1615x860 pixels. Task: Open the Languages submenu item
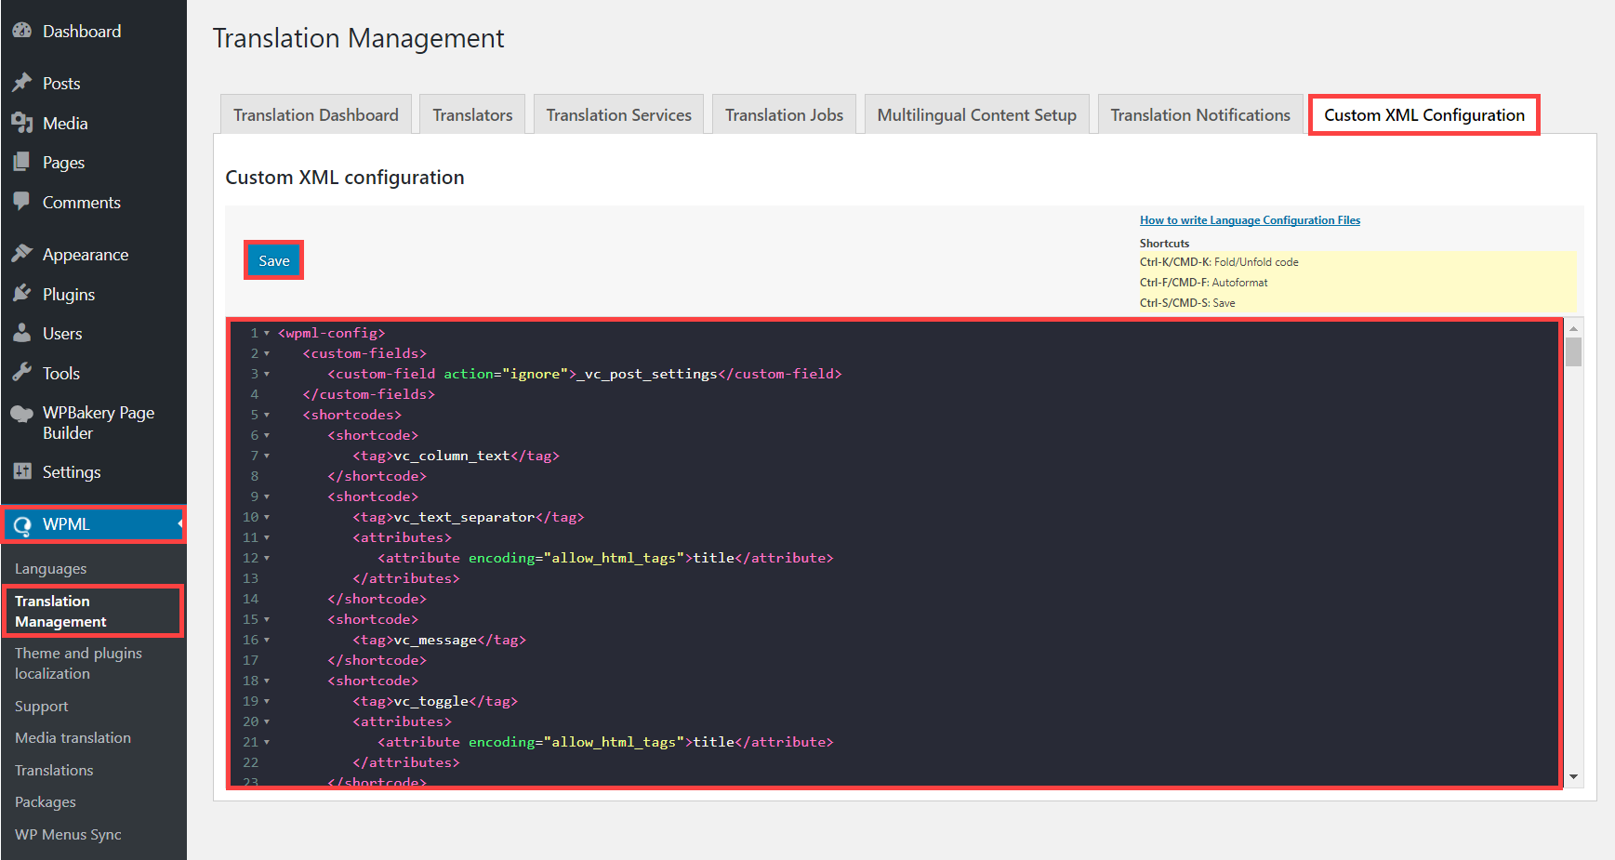click(50, 568)
